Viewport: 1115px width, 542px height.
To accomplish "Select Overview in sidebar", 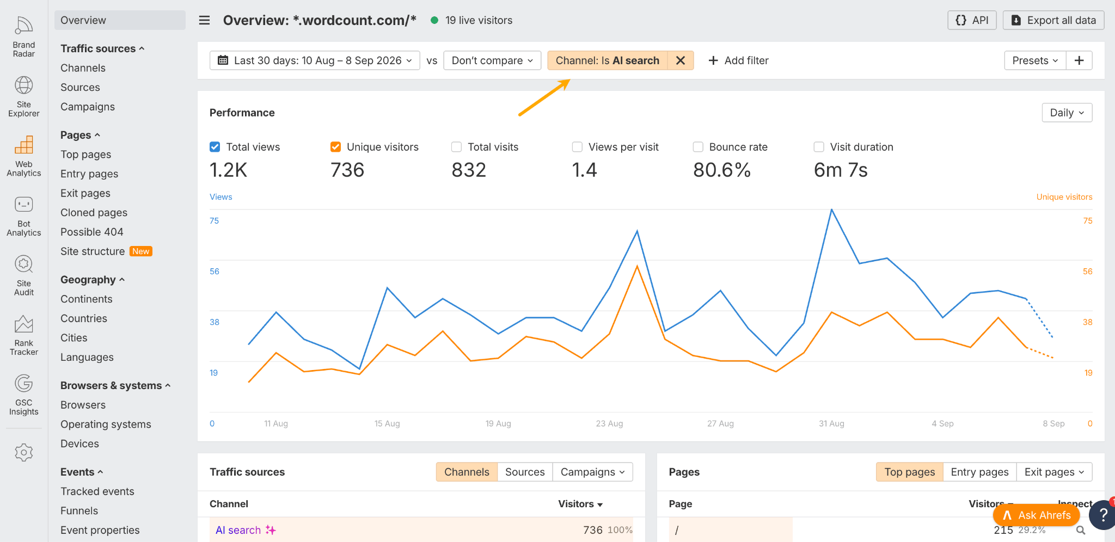I will point(120,20).
